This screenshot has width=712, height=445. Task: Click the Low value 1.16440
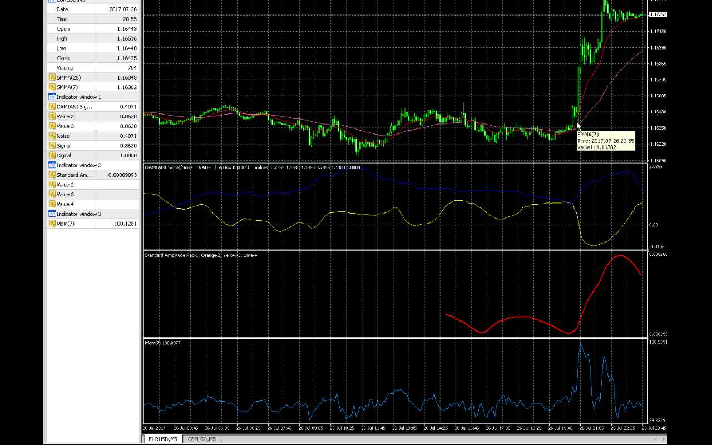click(x=127, y=48)
